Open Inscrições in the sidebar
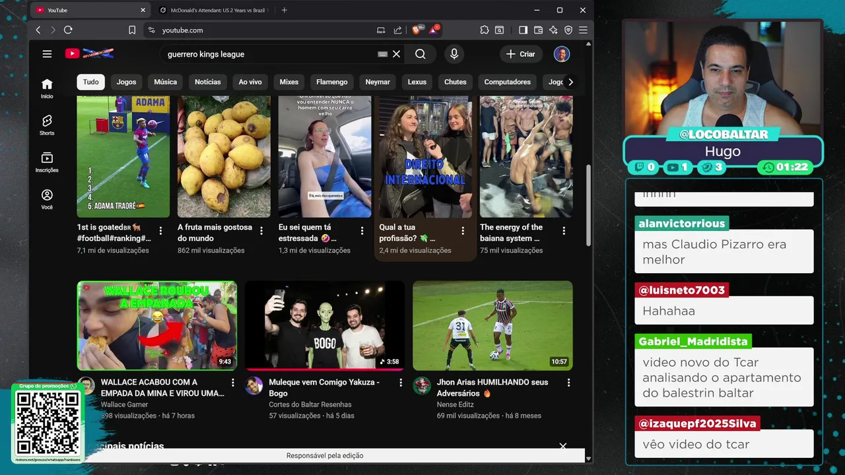This screenshot has width=845, height=475. (47, 162)
